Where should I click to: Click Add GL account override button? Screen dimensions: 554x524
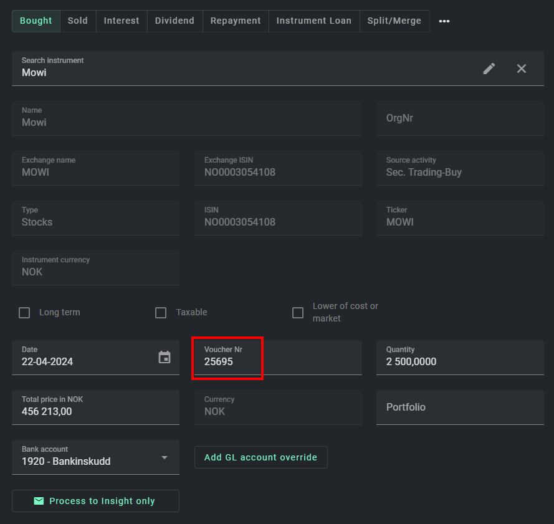[x=260, y=457]
